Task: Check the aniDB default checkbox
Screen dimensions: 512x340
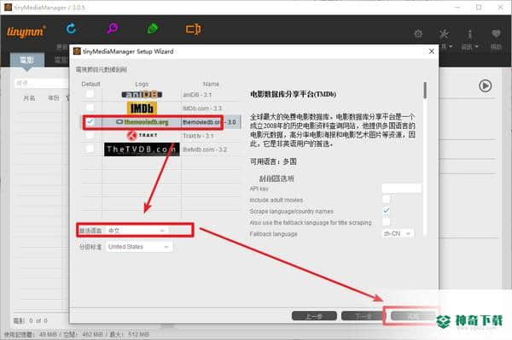Action: pyautogui.click(x=90, y=94)
